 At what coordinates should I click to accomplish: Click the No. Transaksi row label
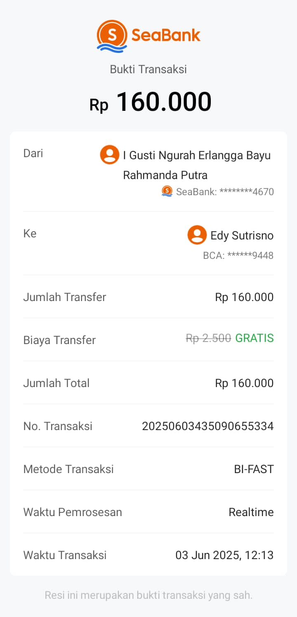(x=58, y=426)
